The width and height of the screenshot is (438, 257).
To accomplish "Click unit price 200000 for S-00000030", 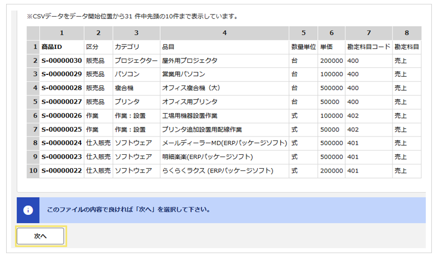I will coord(331,61).
